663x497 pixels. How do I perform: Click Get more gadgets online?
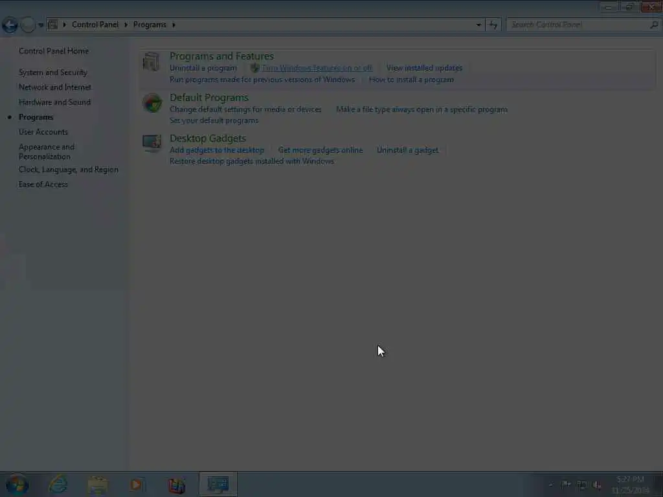[x=320, y=150]
